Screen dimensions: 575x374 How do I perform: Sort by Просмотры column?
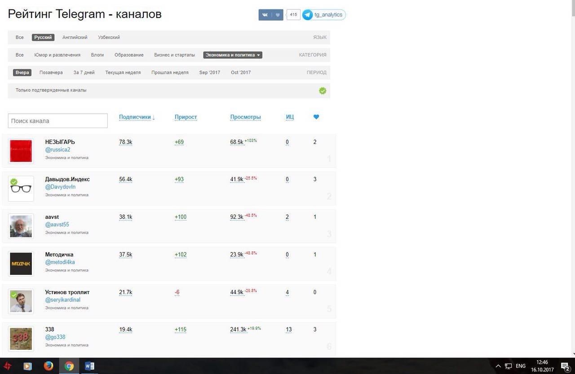246,117
